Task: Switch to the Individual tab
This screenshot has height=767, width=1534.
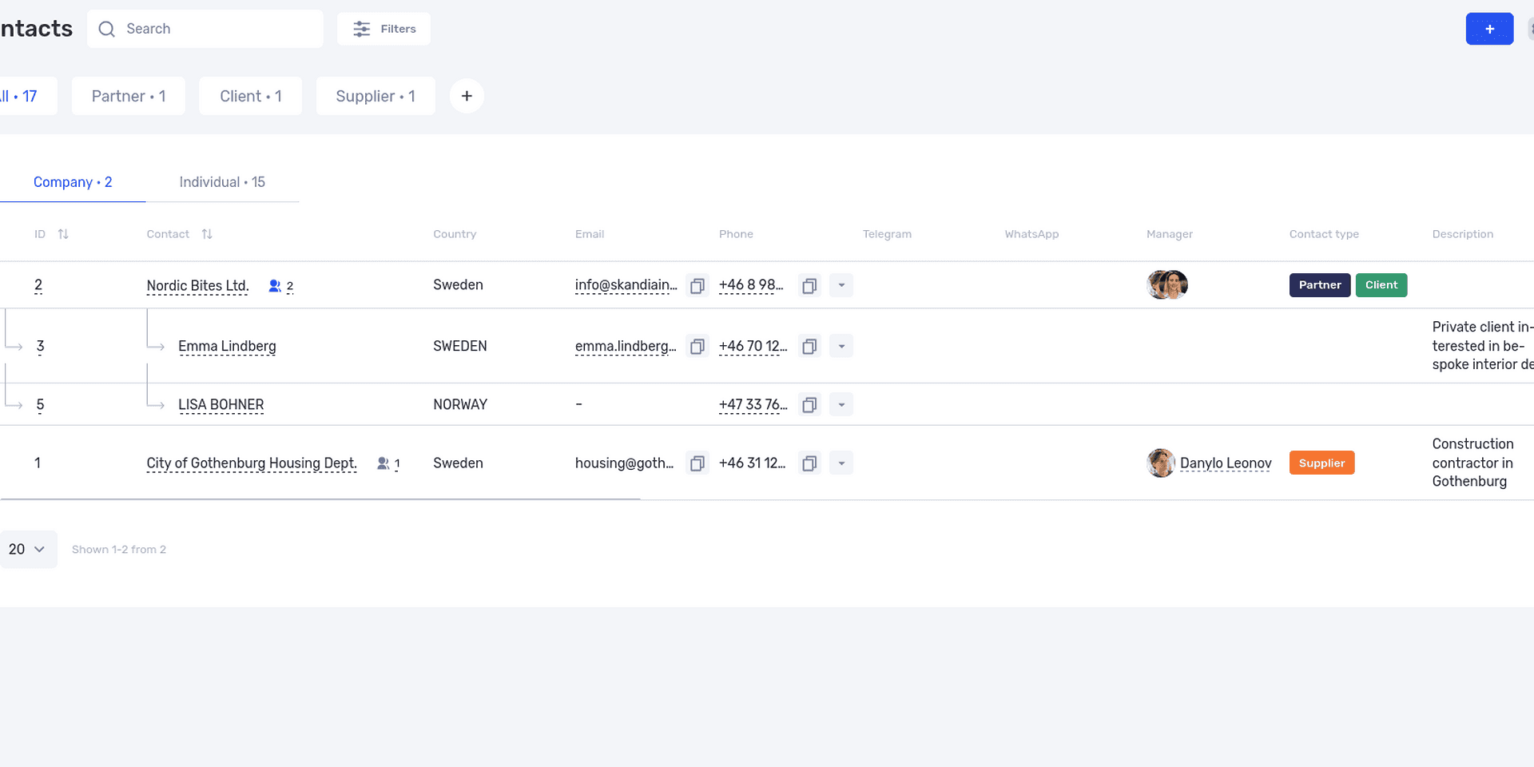Action: (222, 182)
